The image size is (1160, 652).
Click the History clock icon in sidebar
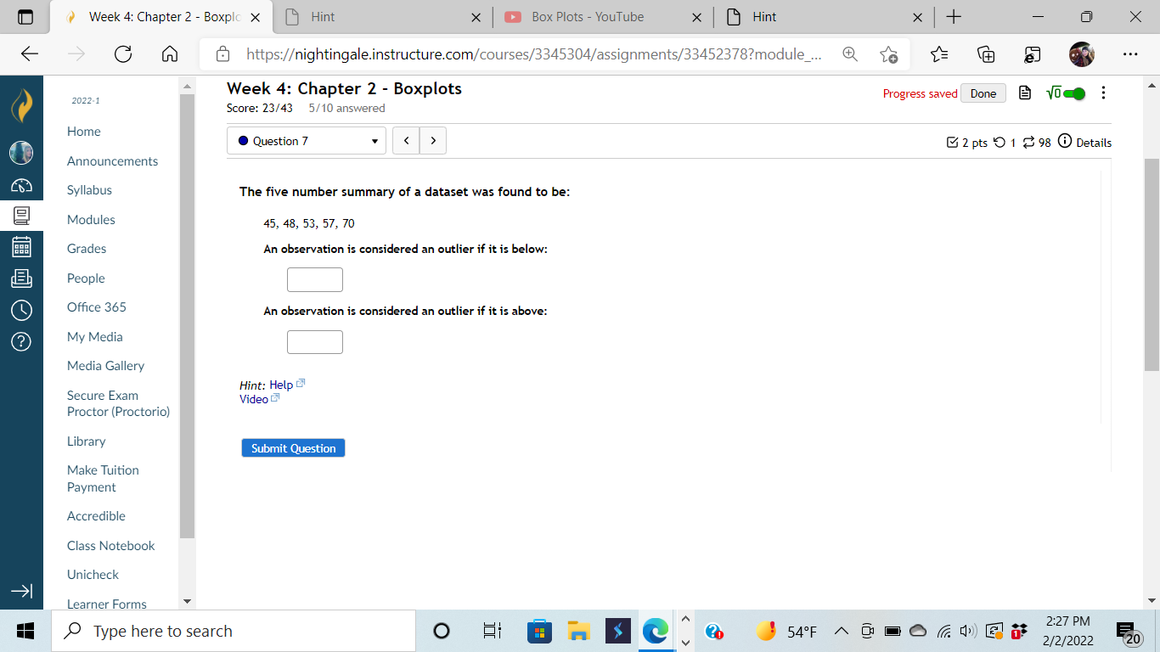coord(21,311)
